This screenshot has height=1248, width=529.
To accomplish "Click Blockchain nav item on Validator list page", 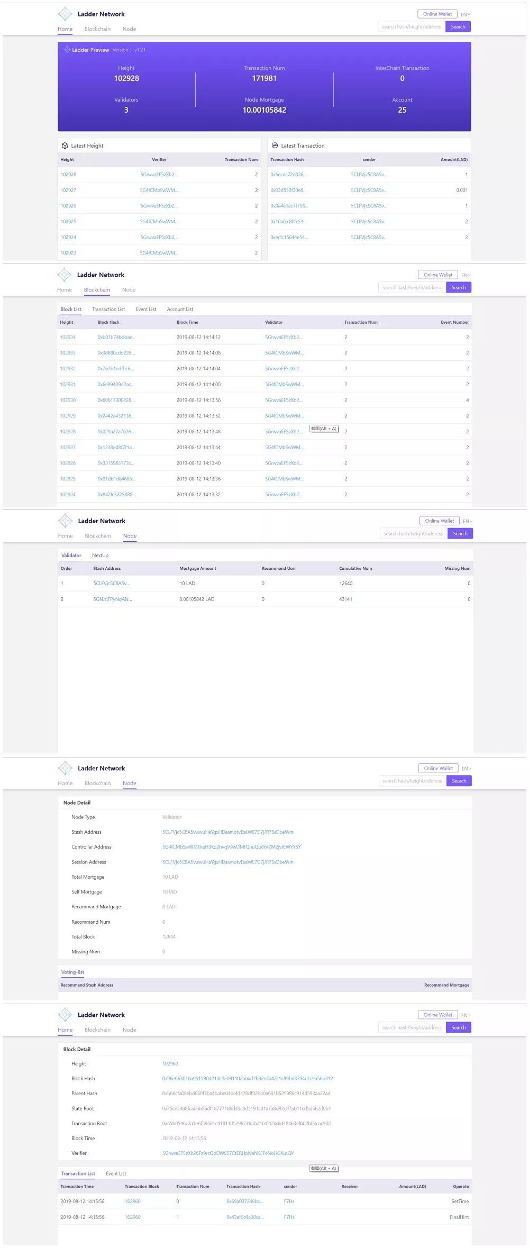I will 98,536.
